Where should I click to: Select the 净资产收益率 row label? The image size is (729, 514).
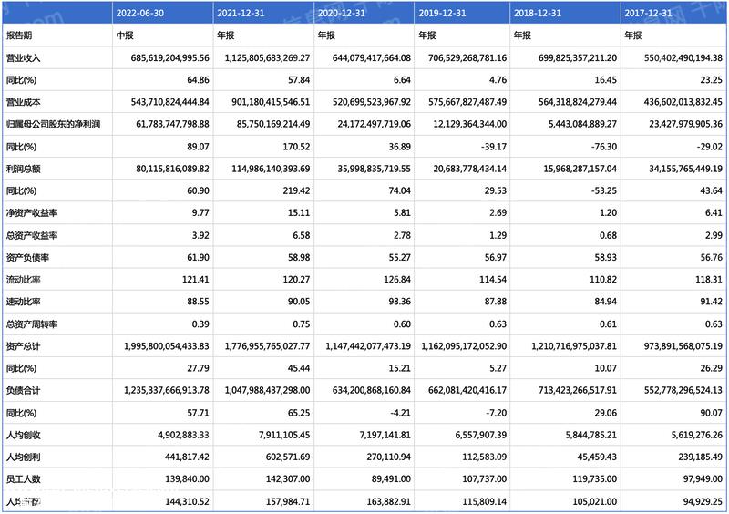[32, 213]
